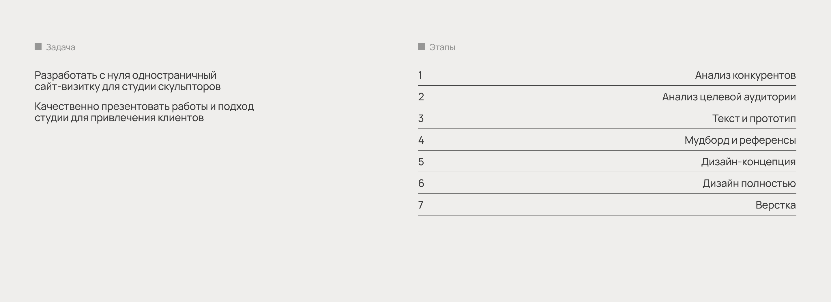The height and width of the screenshot is (302, 831).
Task: Click the Верстка stage label
Action: point(776,205)
